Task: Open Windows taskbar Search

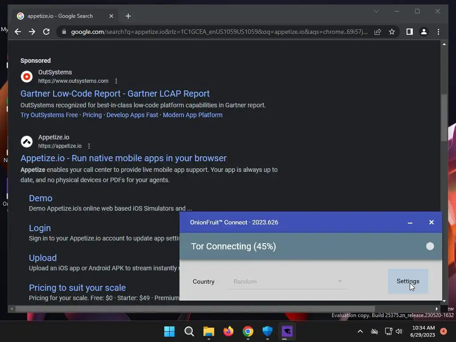Action: pyautogui.click(x=189, y=331)
